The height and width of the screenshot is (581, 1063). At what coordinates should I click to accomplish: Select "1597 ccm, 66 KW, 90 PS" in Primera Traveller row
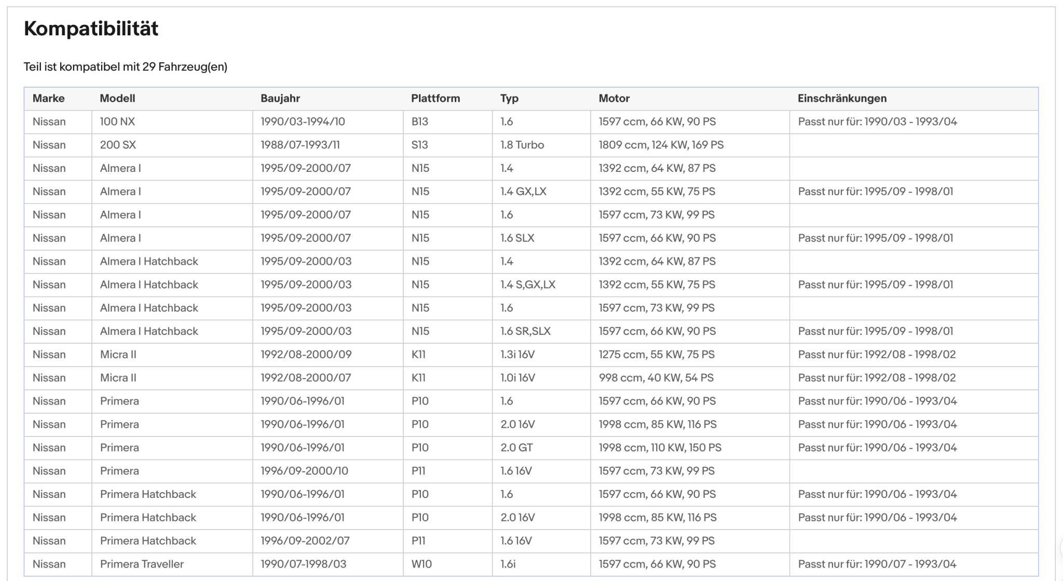(657, 564)
